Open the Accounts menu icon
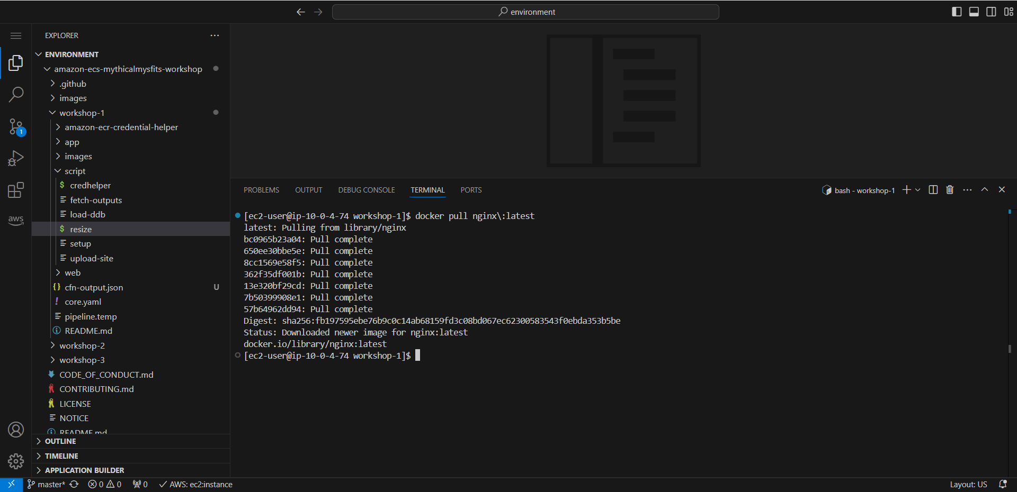The height and width of the screenshot is (492, 1017). point(16,430)
